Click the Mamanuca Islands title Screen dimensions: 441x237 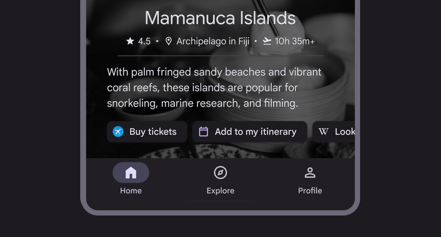pos(220,18)
